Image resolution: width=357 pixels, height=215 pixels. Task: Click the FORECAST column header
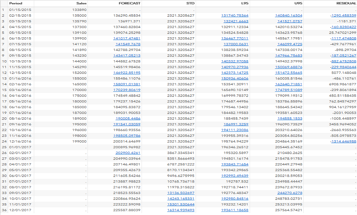point(129,3)
